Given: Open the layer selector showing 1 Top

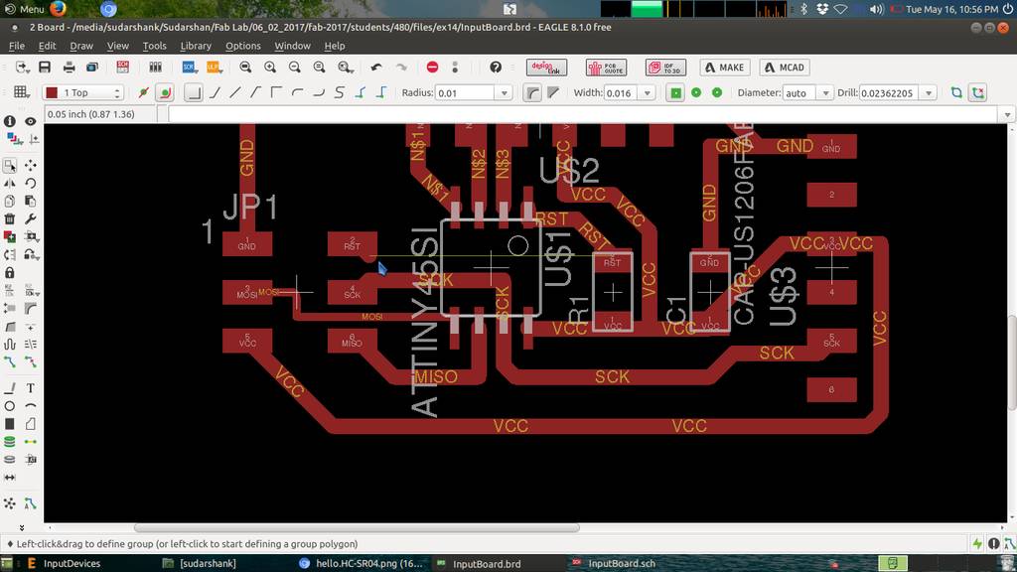Looking at the screenshot, I should [x=82, y=92].
